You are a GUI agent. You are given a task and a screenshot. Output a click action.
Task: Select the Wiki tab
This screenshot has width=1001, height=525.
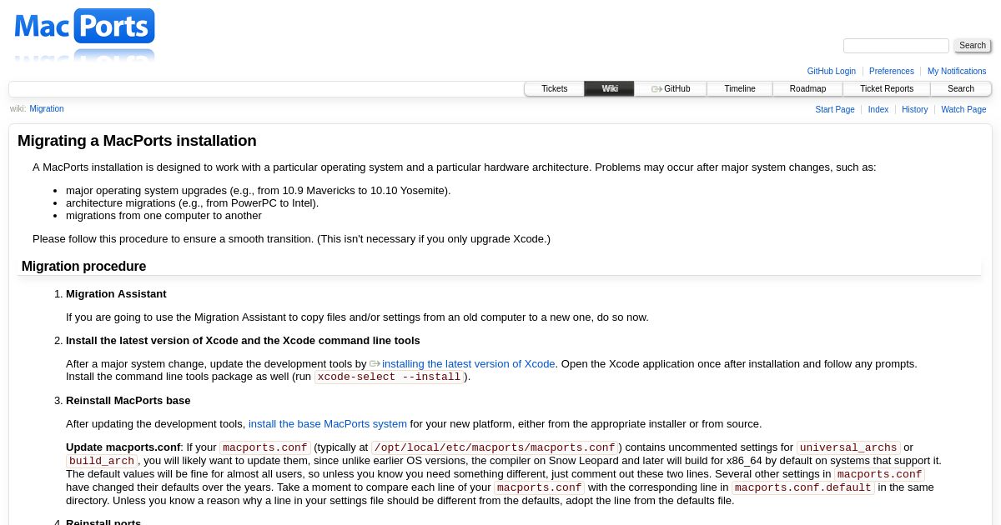click(x=610, y=89)
